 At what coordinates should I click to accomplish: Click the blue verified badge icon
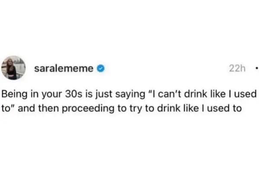[100, 69]
